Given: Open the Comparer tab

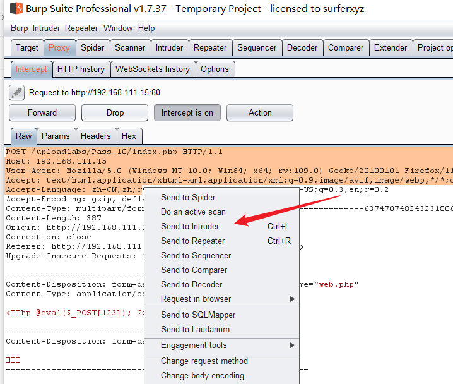Looking at the screenshot, I should 346,48.
